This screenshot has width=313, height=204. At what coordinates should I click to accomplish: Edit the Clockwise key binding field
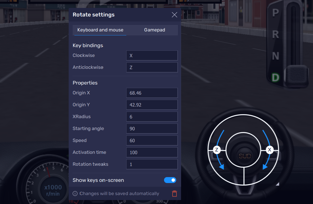[152, 55]
